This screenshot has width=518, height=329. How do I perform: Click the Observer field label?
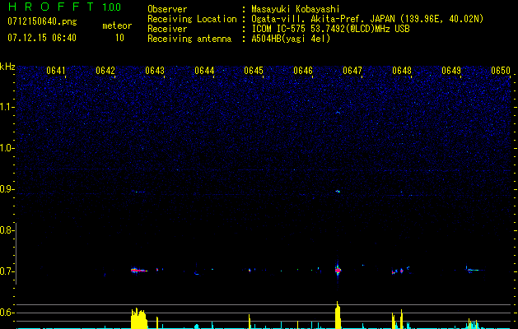pyautogui.click(x=167, y=9)
